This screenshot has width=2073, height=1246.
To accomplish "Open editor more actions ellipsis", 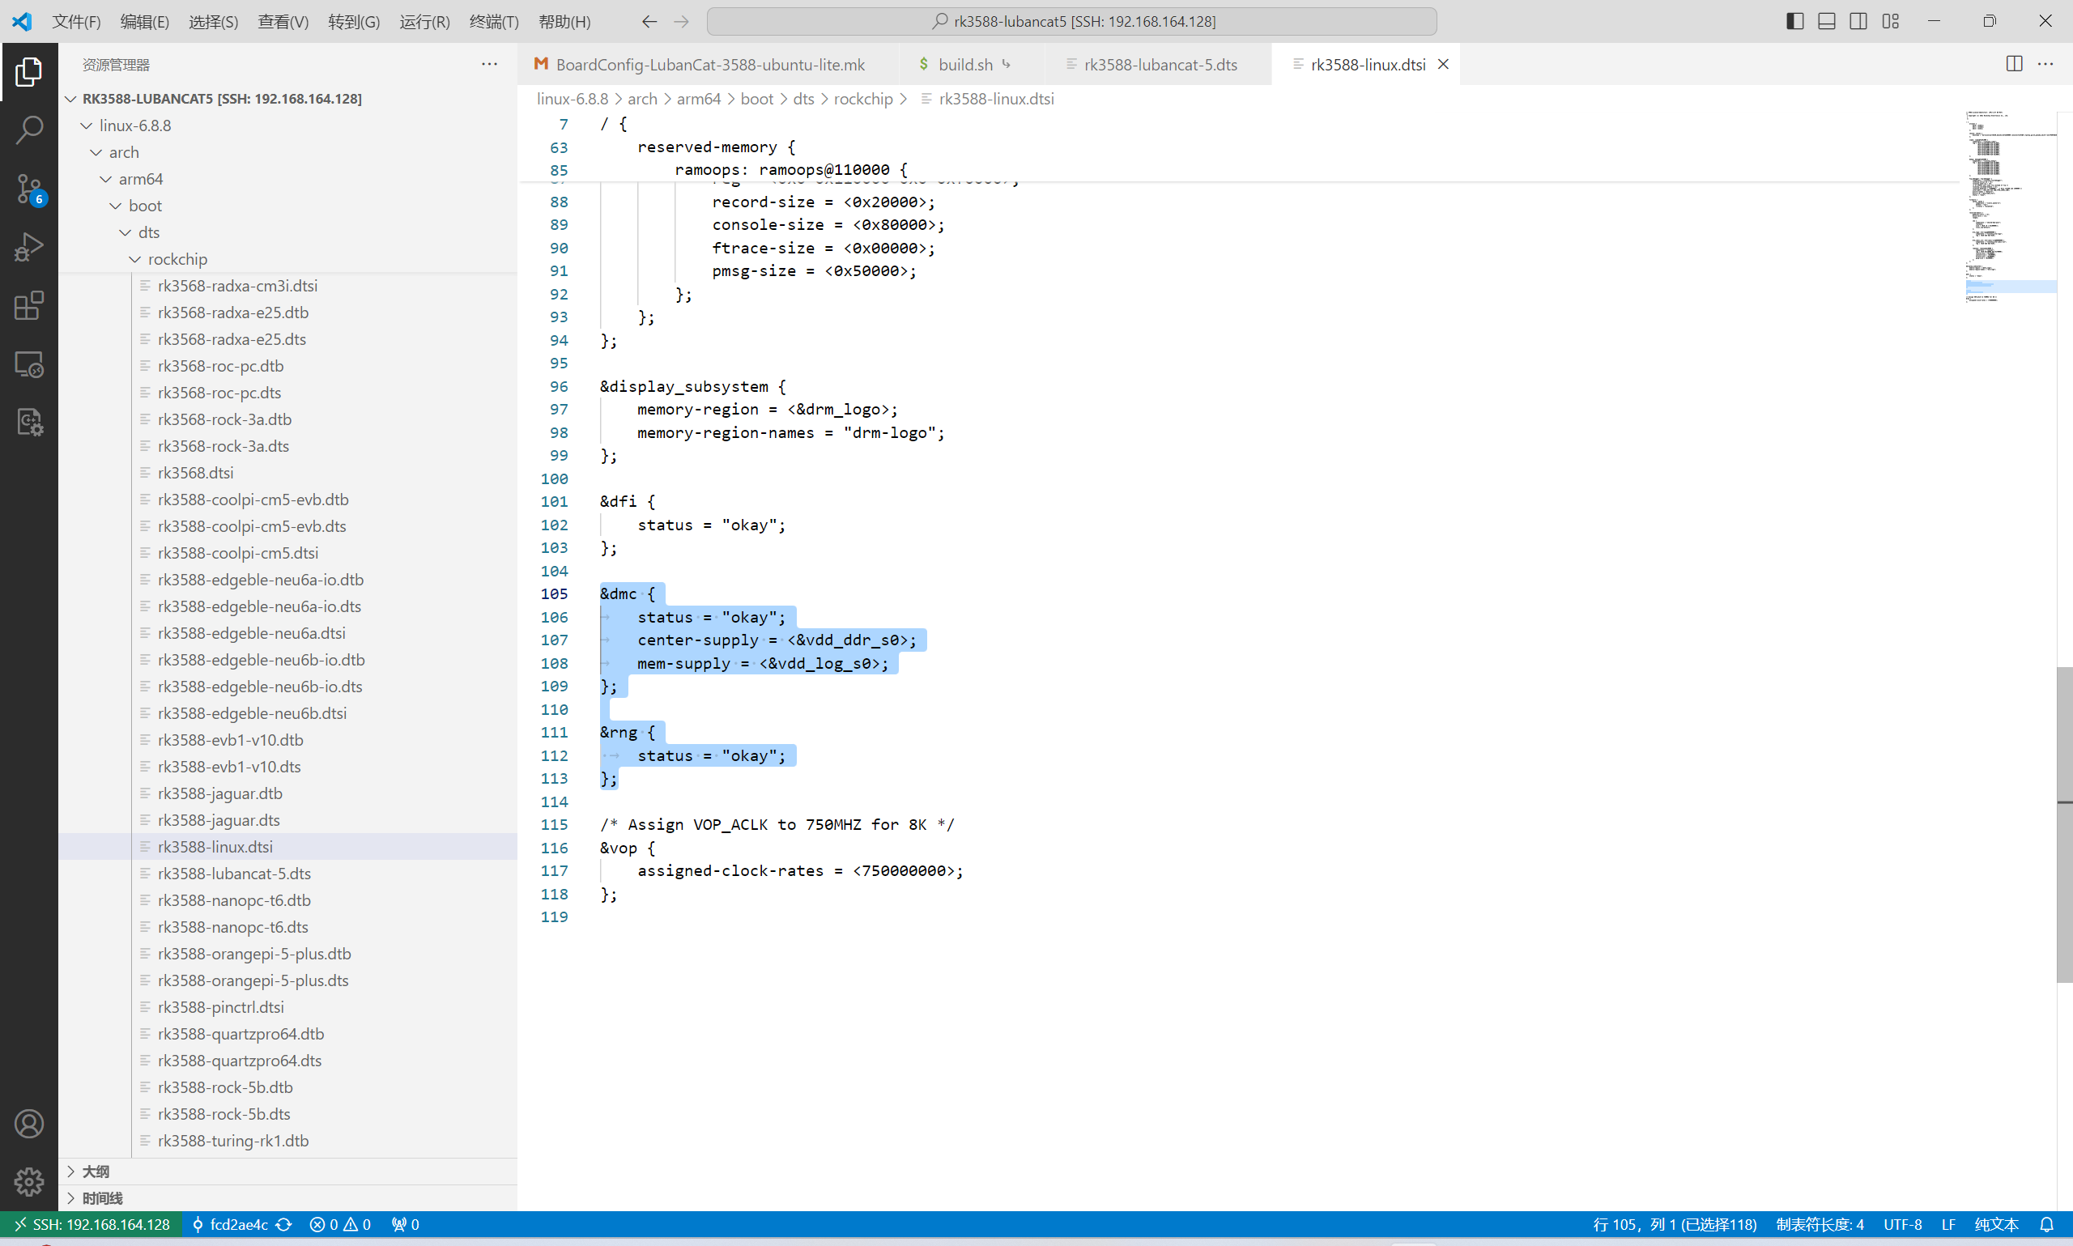I will 2045,64.
